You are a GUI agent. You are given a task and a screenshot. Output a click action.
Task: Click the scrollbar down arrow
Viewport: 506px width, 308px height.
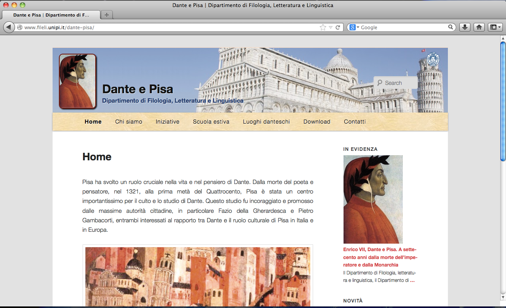[x=503, y=297]
